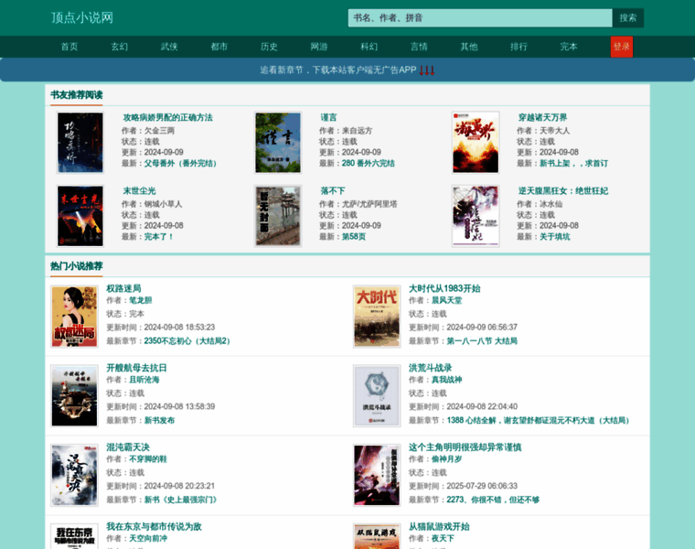Click the 顶点小说网 site logo

coord(82,17)
